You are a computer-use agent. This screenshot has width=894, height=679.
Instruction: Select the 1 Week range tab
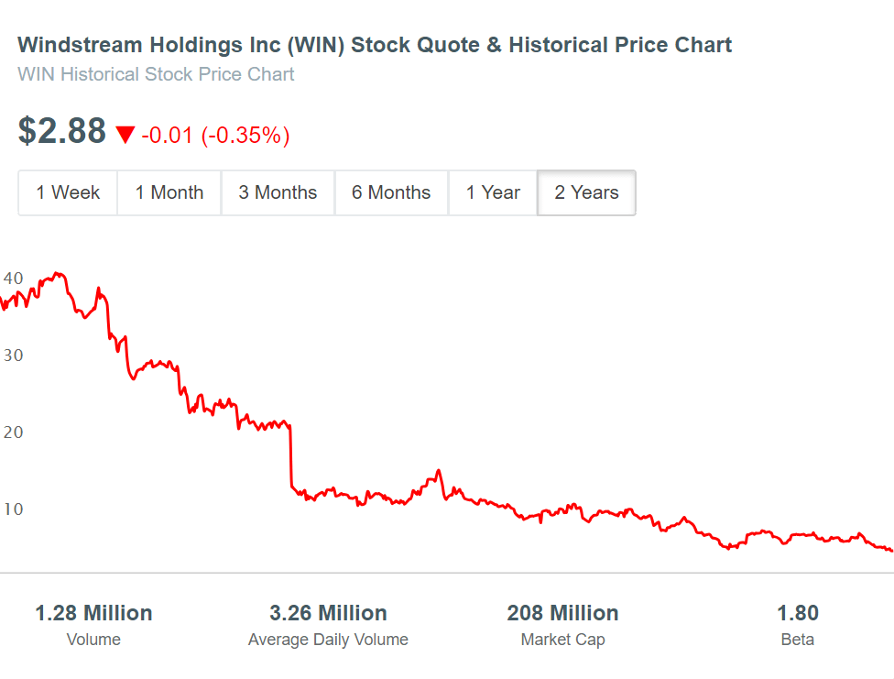coord(68,192)
